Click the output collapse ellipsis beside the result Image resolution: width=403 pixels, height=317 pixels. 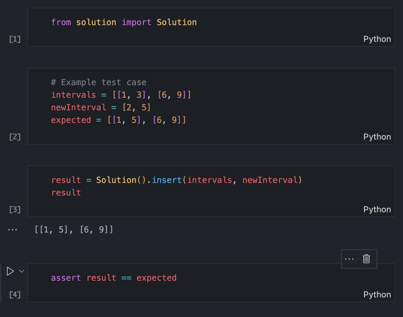point(13,229)
